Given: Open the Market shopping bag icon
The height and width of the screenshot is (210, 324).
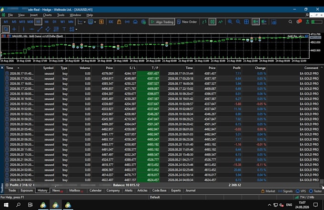Looking at the screenshot, I should pos(119,22).
